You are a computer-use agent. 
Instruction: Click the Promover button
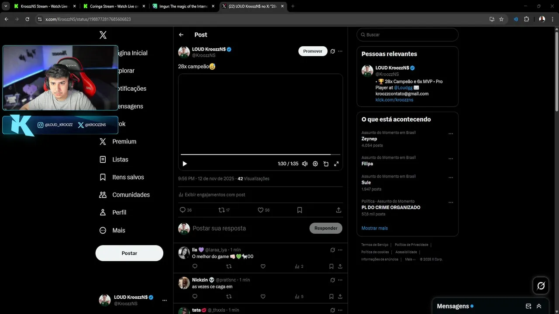[x=313, y=51]
